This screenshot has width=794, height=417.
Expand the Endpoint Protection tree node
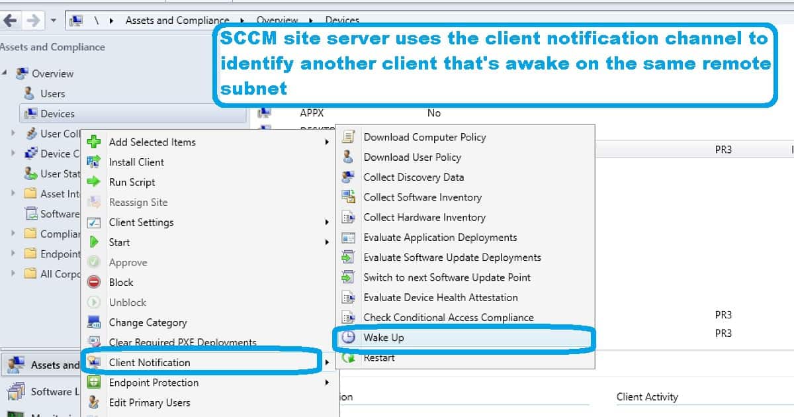[13, 254]
